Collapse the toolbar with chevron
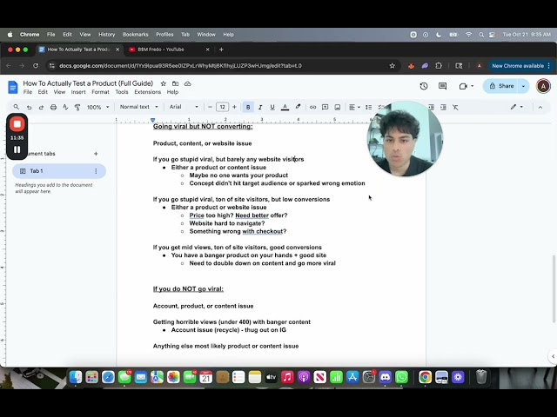Viewport: 557px width, 417px height. (540, 107)
